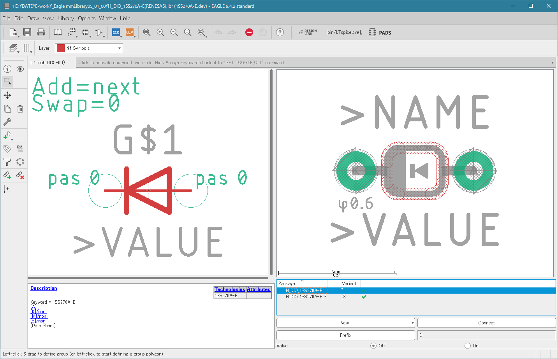Toggle the Show eye icon tool
This screenshot has height=359, width=558.
(x=20, y=69)
